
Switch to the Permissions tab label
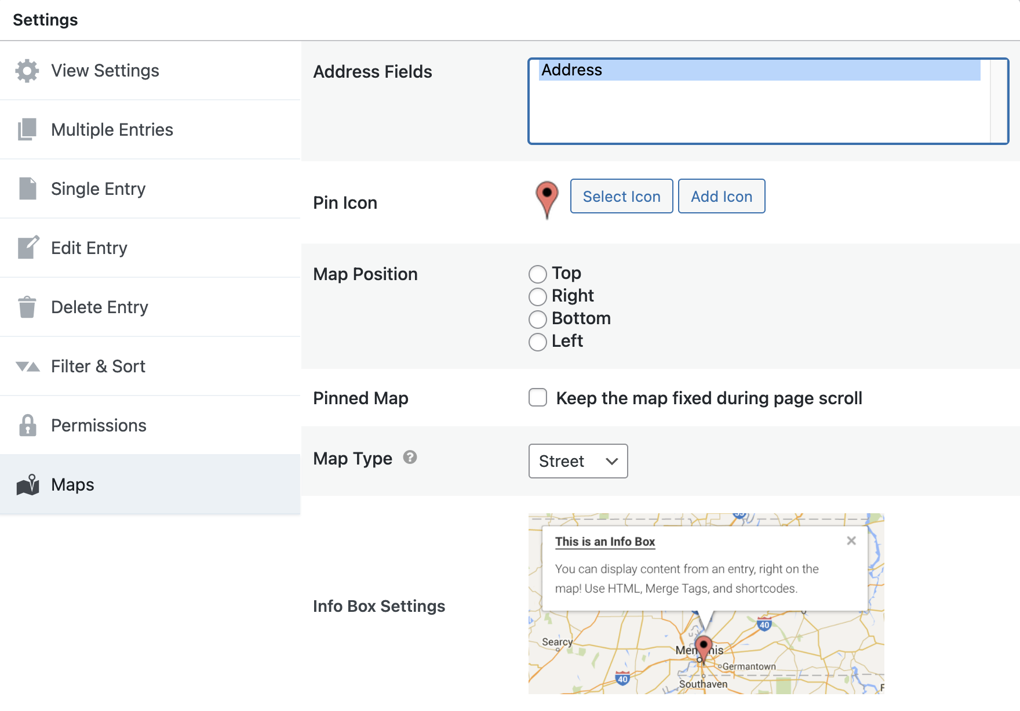point(99,425)
